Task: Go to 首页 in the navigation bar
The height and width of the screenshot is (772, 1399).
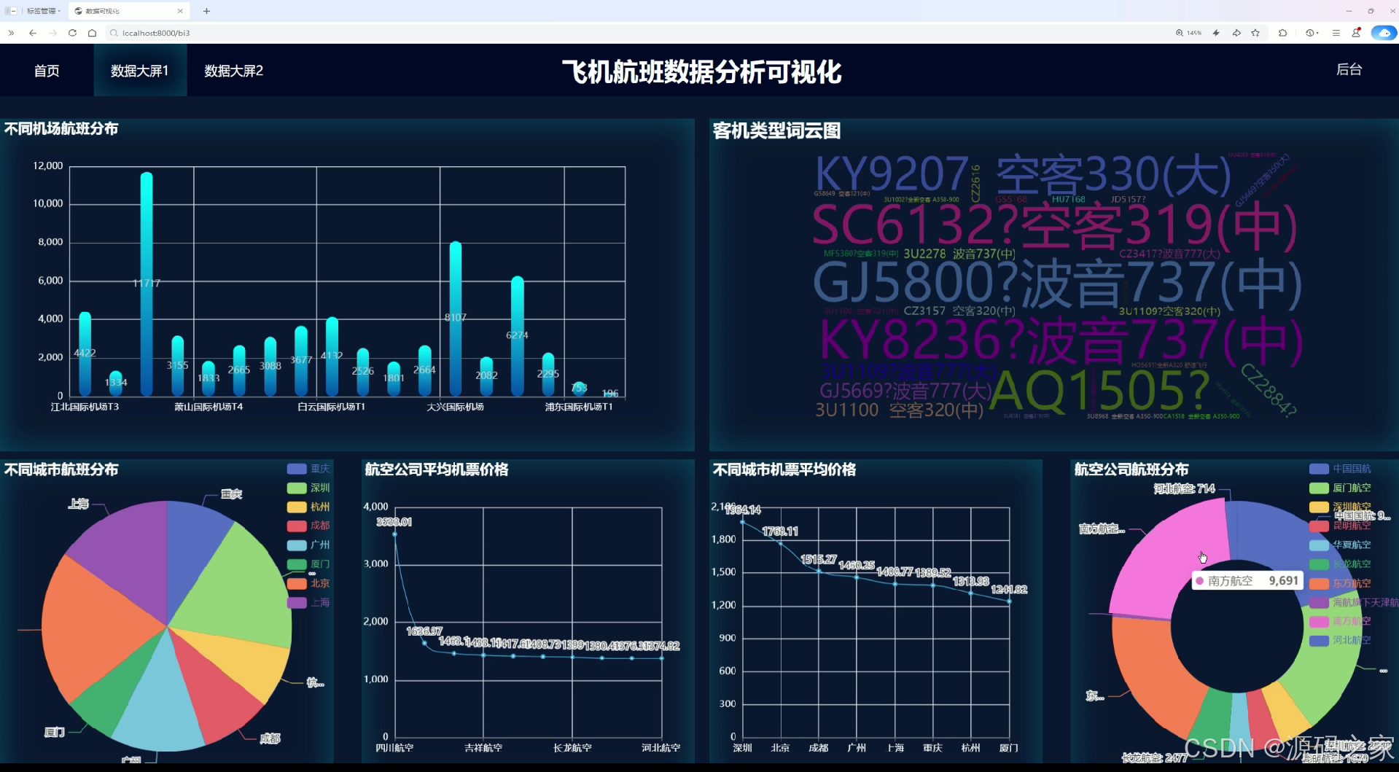Action: point(47,71)
